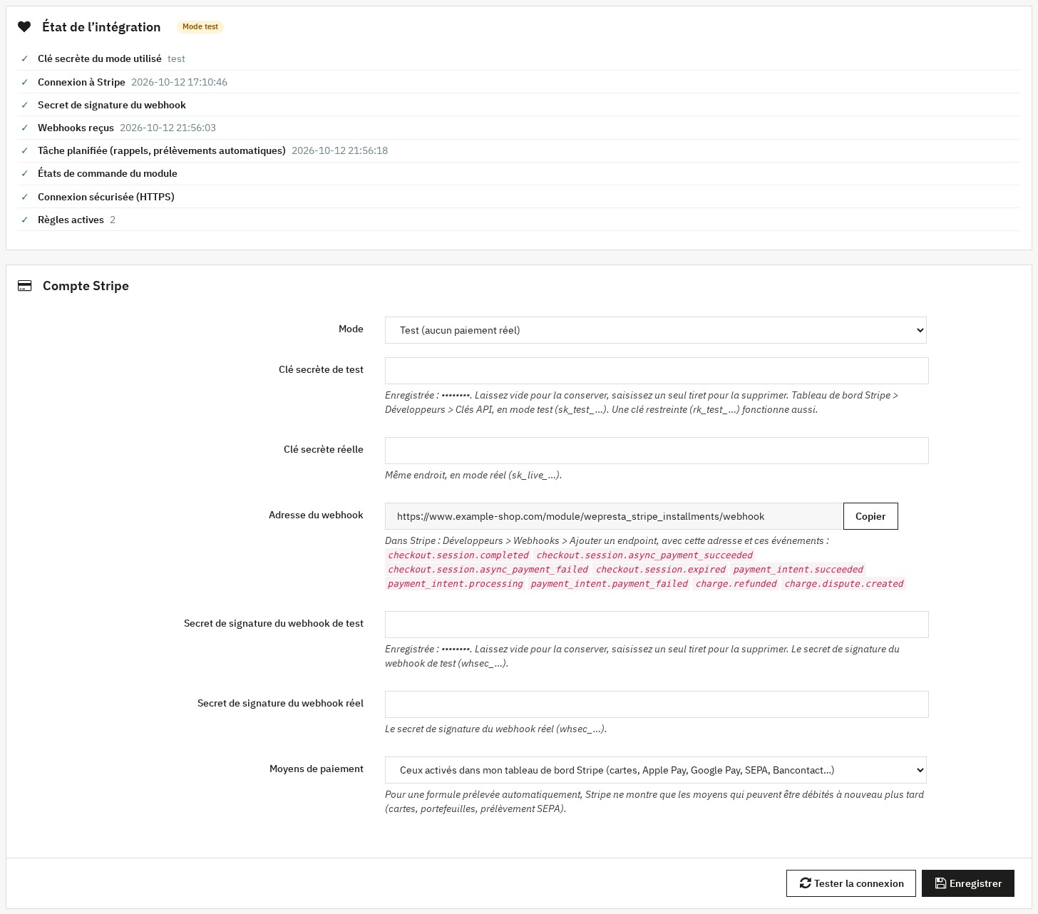Click the refresh icon in Tester la connexion

806,883
